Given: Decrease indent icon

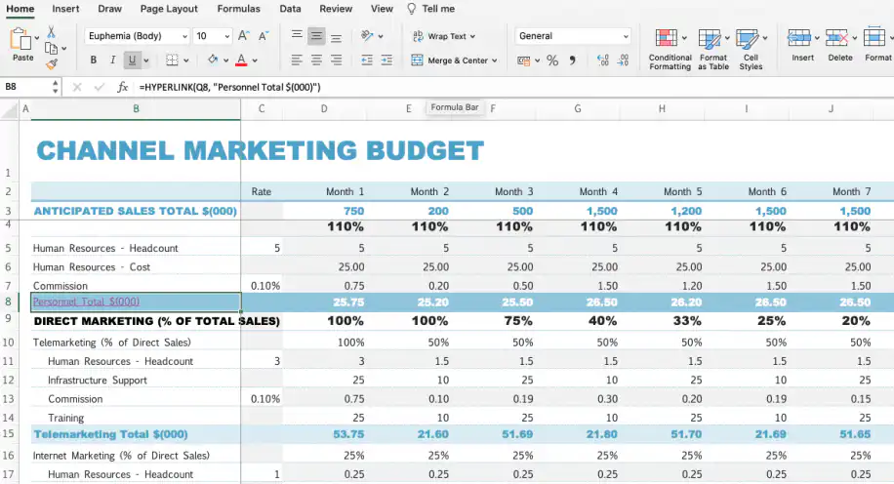Looking at the screenshot, I should coord(367,60).
